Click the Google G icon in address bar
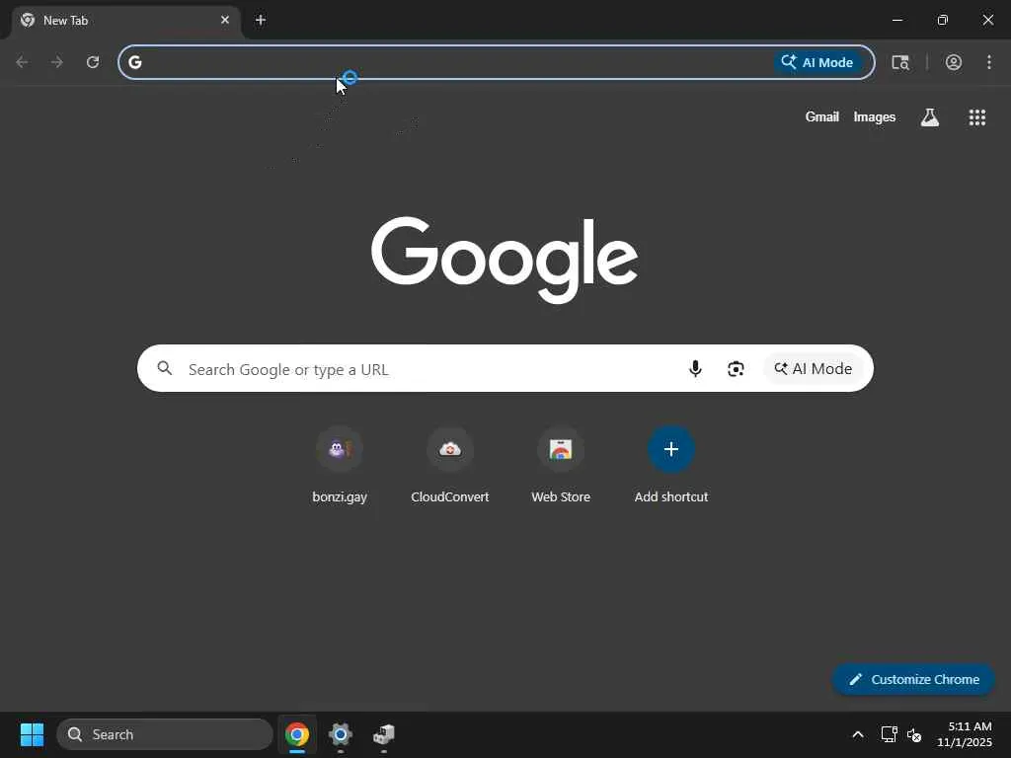The height and width of the screenshot is (758, 1011). [x=134, y=62]
